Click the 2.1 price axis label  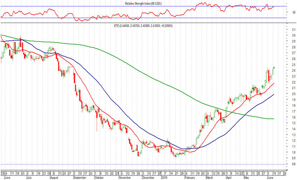point(293,88)
